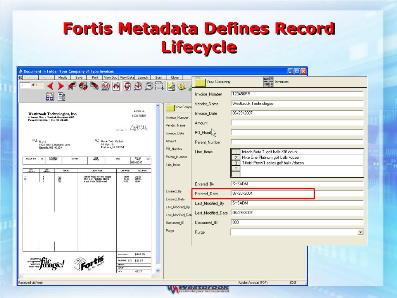
Task: Click the zoom out magnifier icon
Action: tap(149, 86)
